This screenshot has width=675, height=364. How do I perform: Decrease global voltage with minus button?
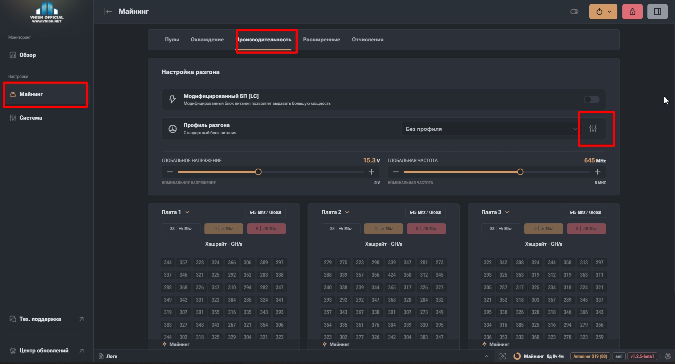(170, 172)
